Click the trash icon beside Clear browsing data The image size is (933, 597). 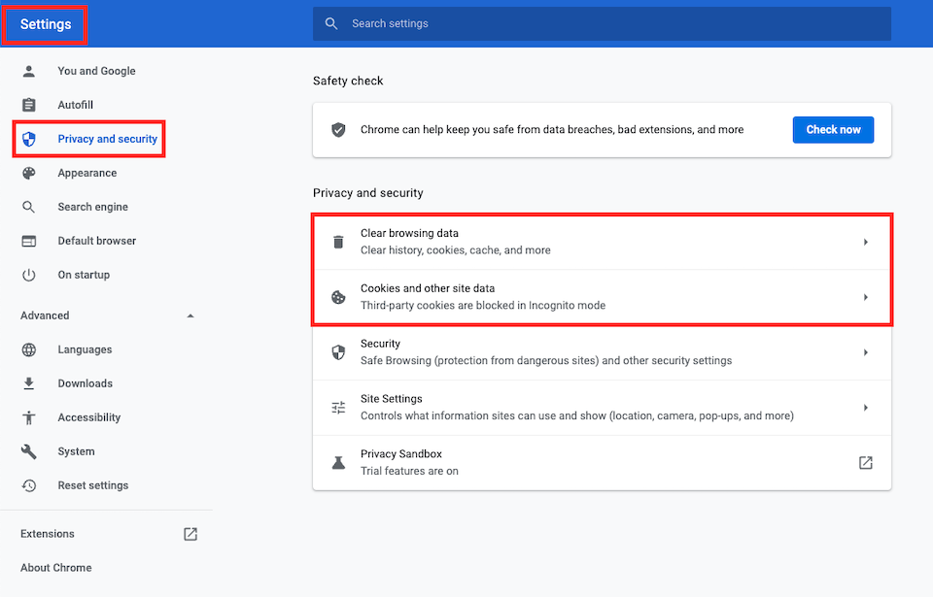coord(338,242)
